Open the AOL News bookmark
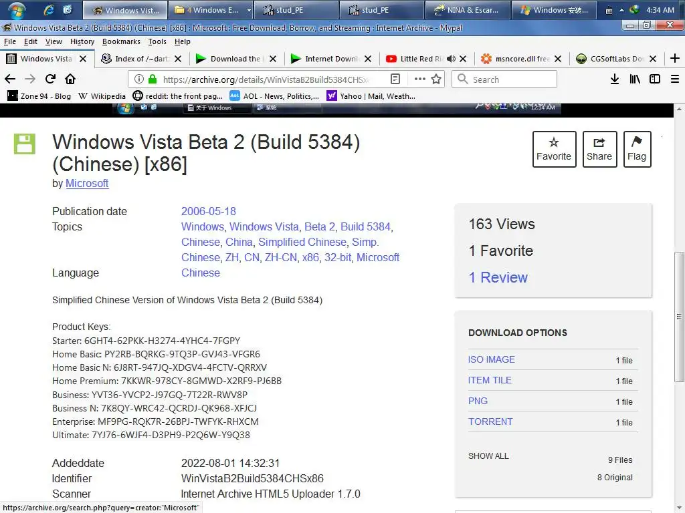This screenshot has height=513, width=685. click(274, 96)
